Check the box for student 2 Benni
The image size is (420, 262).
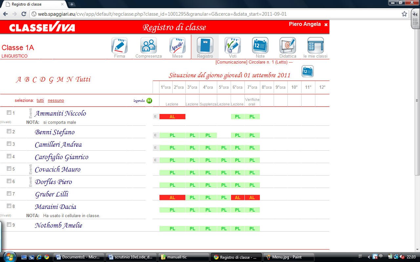pyautogui.click(x=9, y=131)
